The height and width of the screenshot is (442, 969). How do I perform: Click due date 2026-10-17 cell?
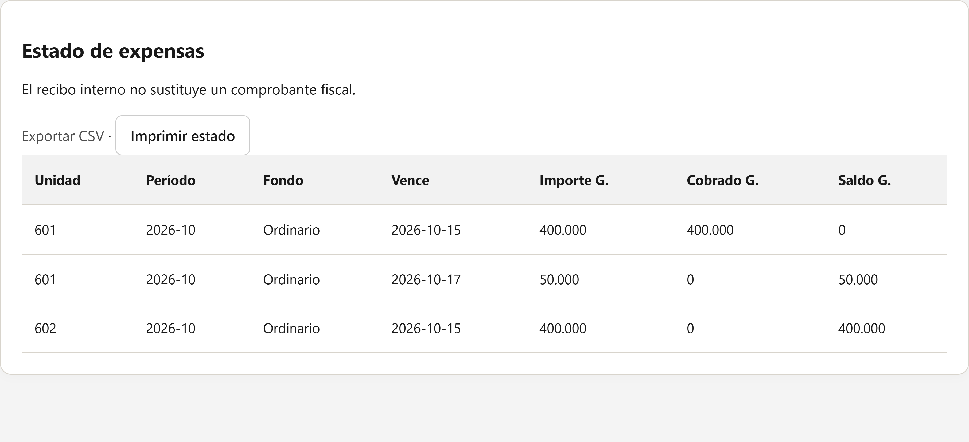(426, 279)
